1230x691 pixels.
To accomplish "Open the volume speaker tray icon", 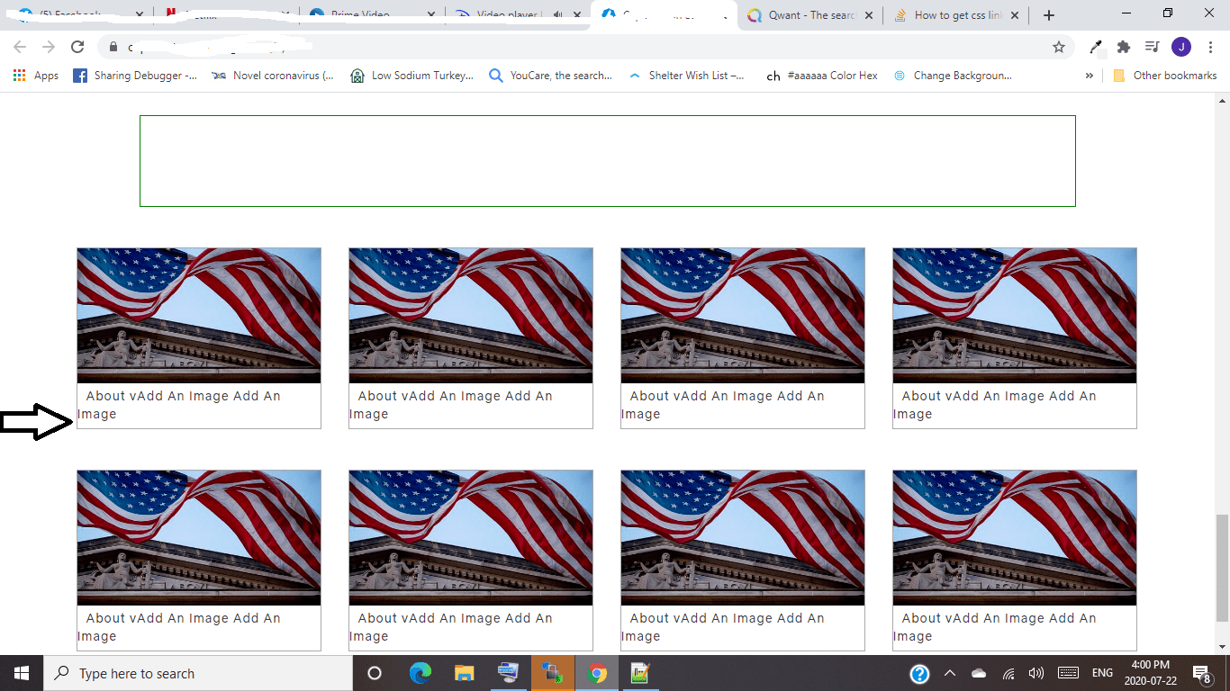I will point(1036,673).
